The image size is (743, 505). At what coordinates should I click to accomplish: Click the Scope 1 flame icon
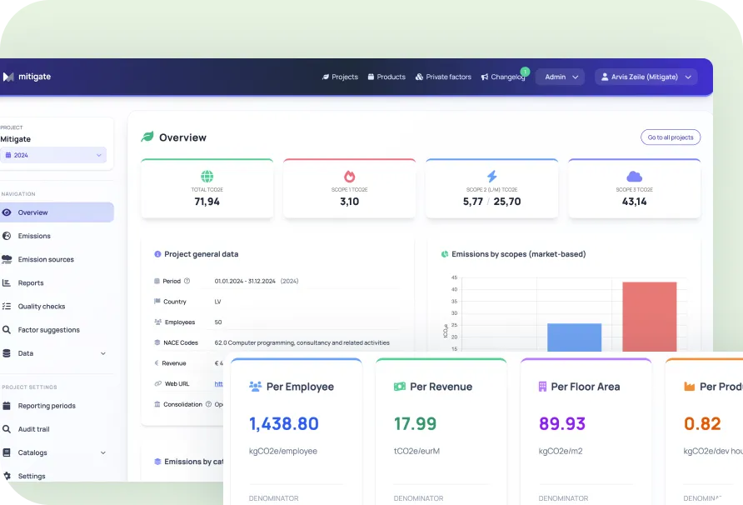click(349, 177)
